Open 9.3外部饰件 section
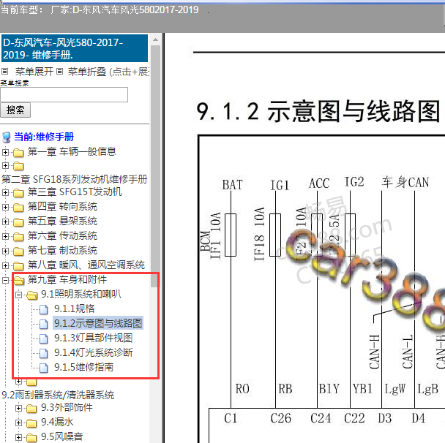Image resolution: width=445 pixels, height=443 pixels. click(x=67, y=408)
